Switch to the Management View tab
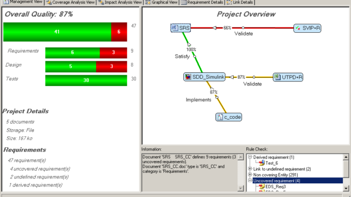The width and height of the screenshot is (351, 197). tap(23, 2)
